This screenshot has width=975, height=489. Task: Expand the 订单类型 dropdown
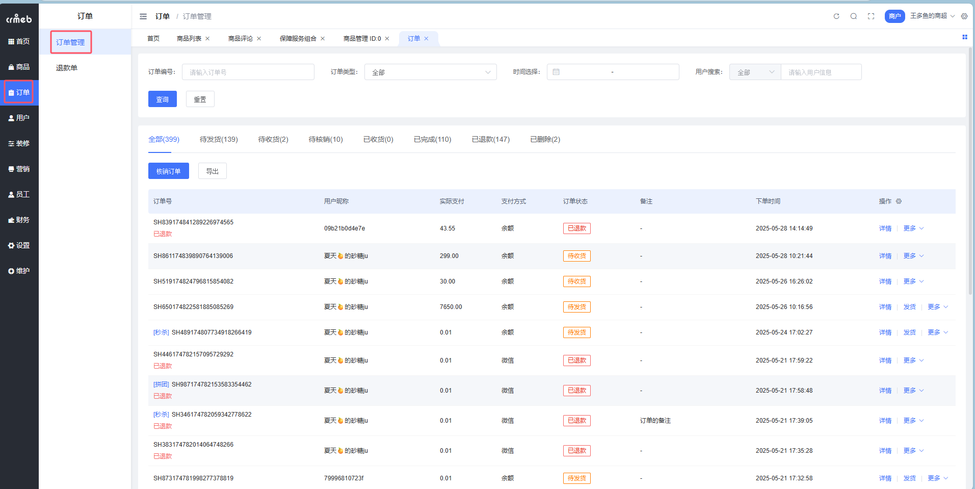430,72
